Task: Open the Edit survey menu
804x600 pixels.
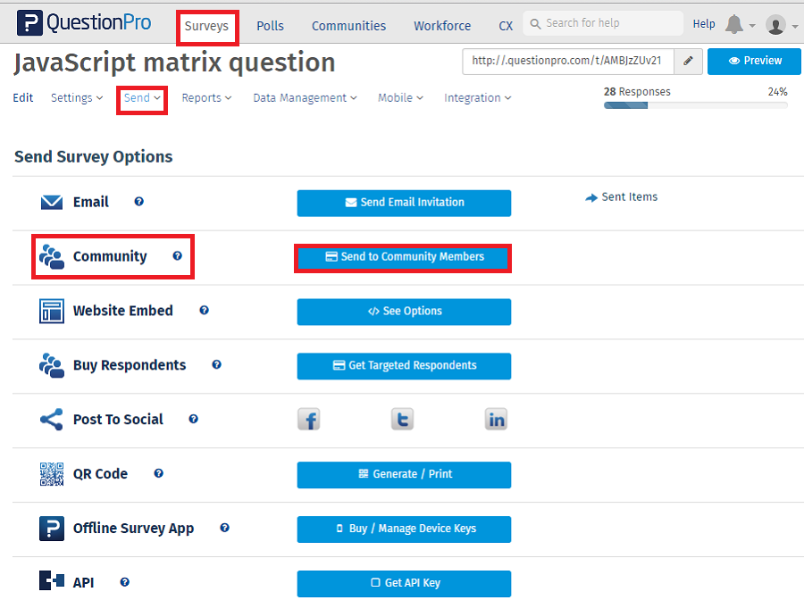Action: (23, 97)
